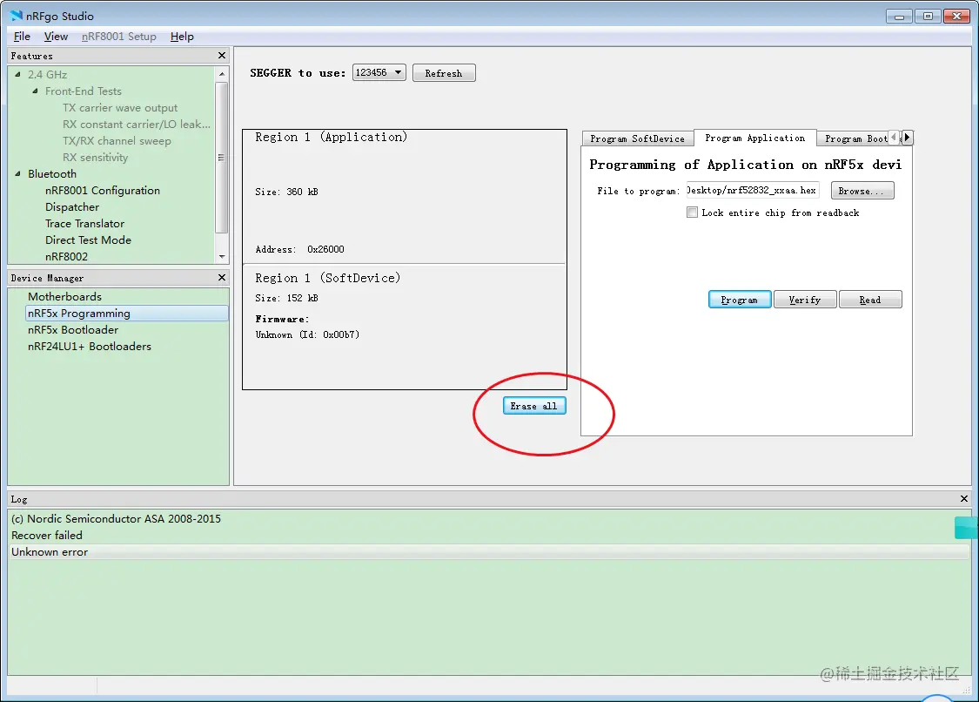Switch to Program Bootloader tab
This screenshot has height=702, width=979.
point(855,138)
